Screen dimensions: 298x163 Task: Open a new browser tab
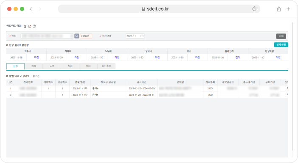coord(288,9)
